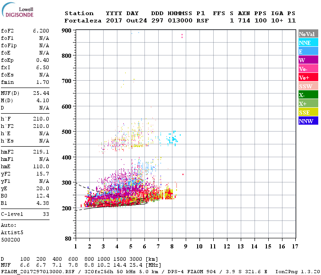
Task: Click the DDD value 297
Action: (x=157, y=21)
